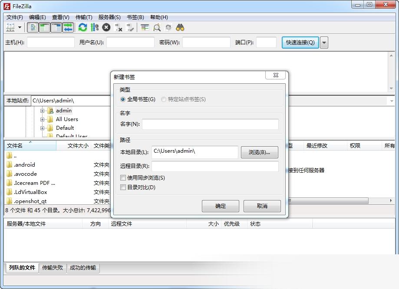Open the directory listing filters icon
The image size is (399, 289).
145,27
